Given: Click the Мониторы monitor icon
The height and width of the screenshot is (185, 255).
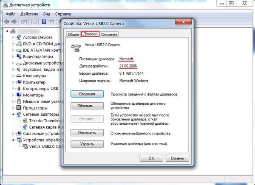Looking at the screenshot, I should (x=19, y=95).
